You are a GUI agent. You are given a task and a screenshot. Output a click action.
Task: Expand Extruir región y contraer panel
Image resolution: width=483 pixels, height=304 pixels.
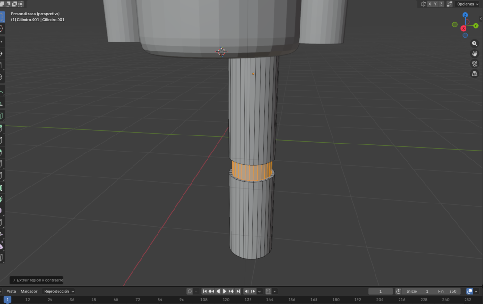point(37,280)
